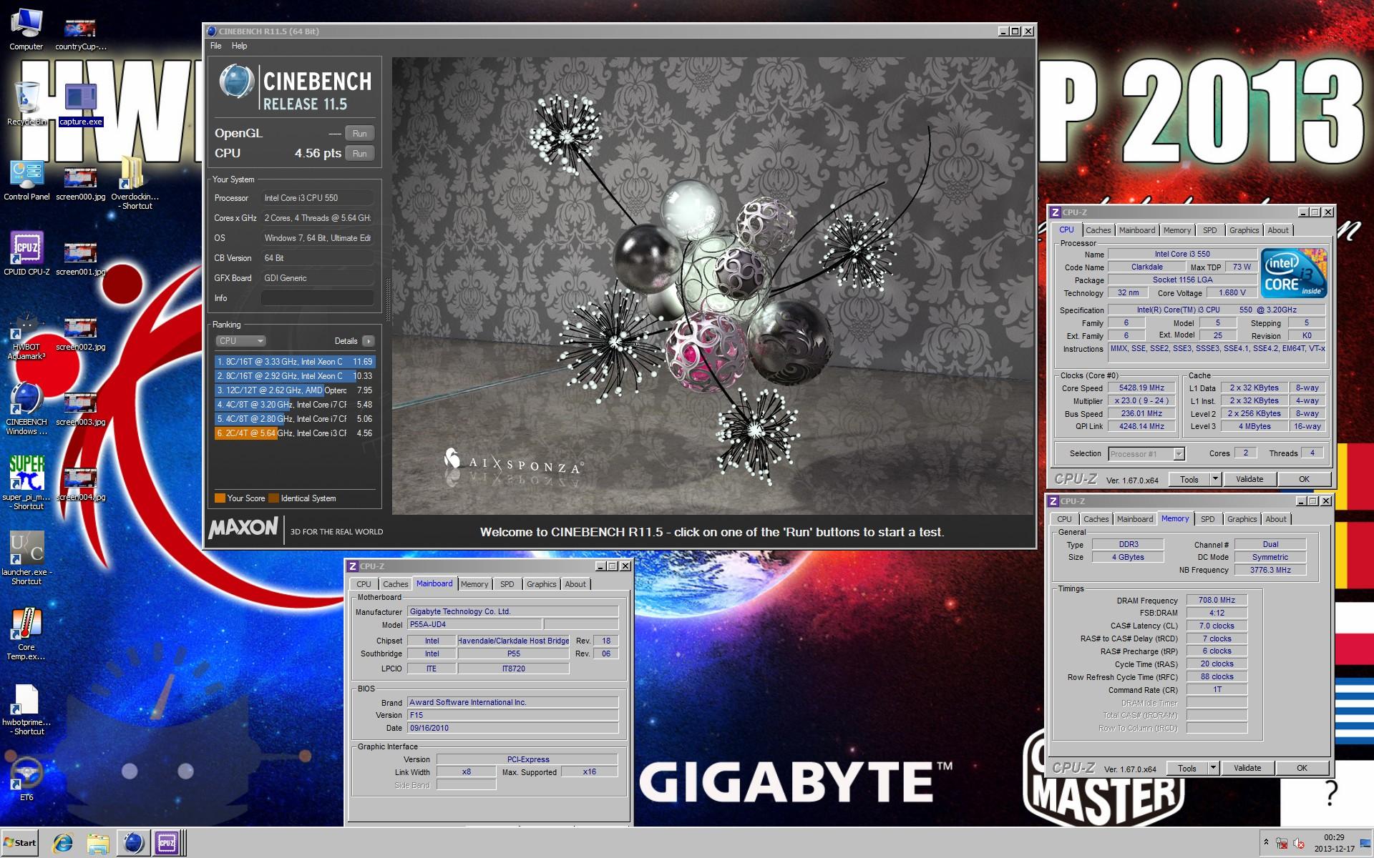Open Windows Explorer from the taskbar
Image resolution: width=1374 pixels, height=858 pixels.
98,843
